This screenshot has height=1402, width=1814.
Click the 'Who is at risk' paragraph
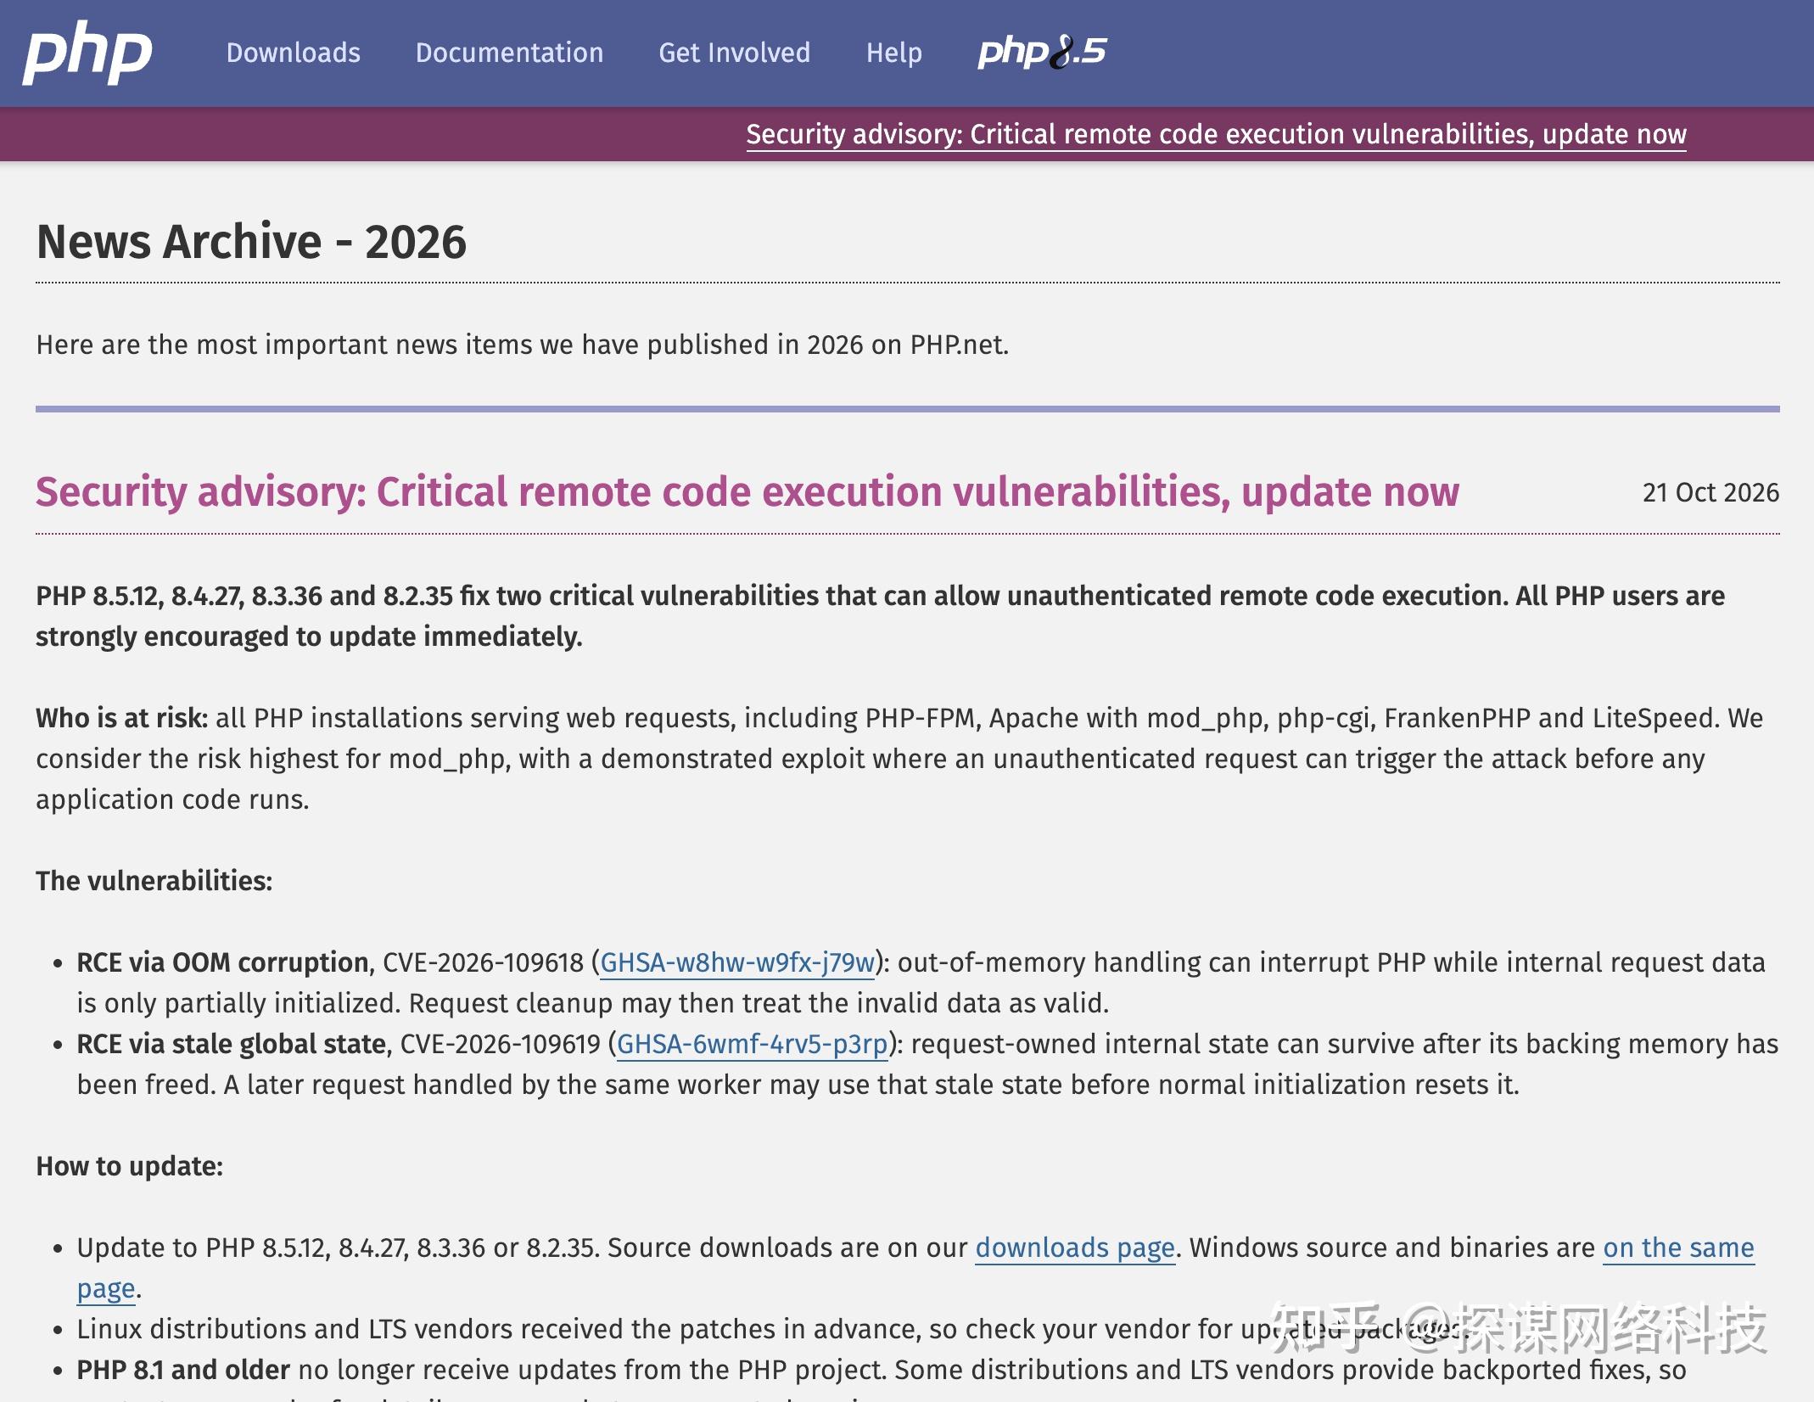tap(899, 759)
